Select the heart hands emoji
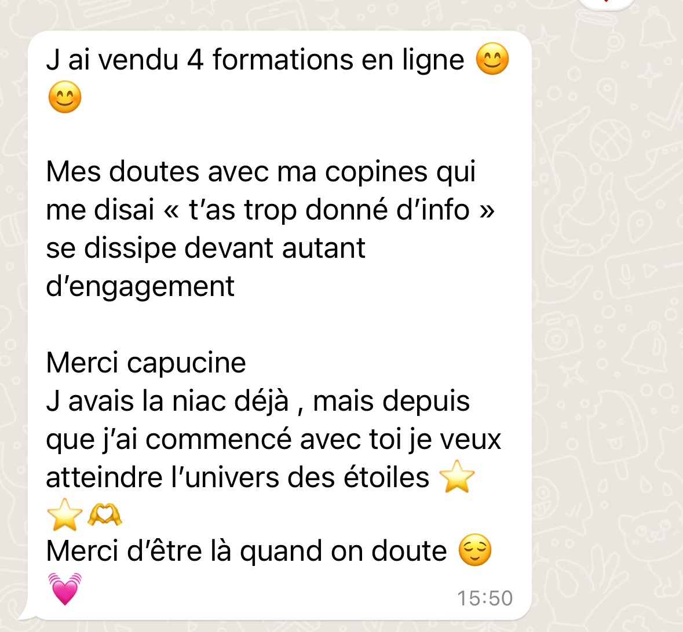Screen dimensions: 683x632 pos(104,514)
